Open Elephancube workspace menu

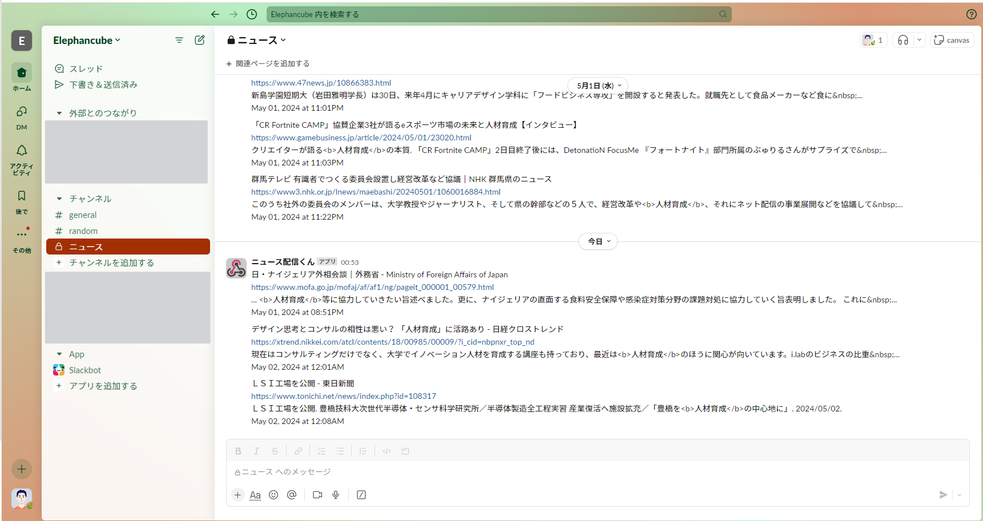(87, 40)
